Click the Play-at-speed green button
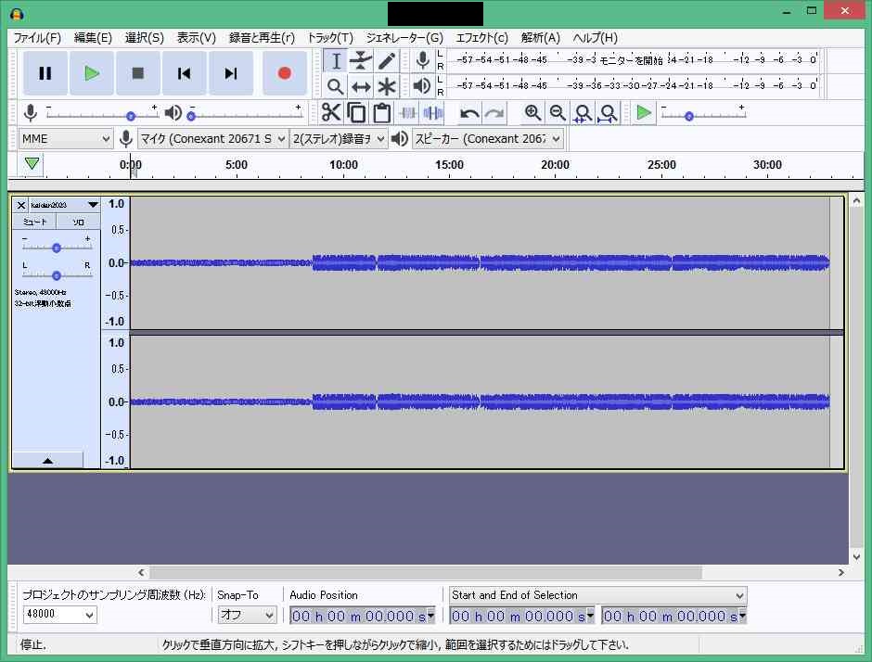The width and height of the screenshot is (872, 662). [644, 113]
